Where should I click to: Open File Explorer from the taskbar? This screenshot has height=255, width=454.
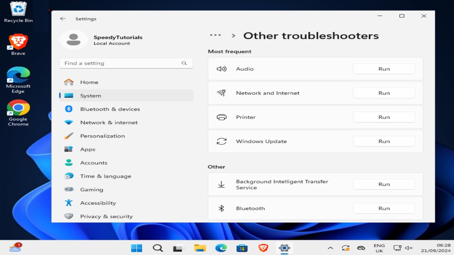coord(200,248)
